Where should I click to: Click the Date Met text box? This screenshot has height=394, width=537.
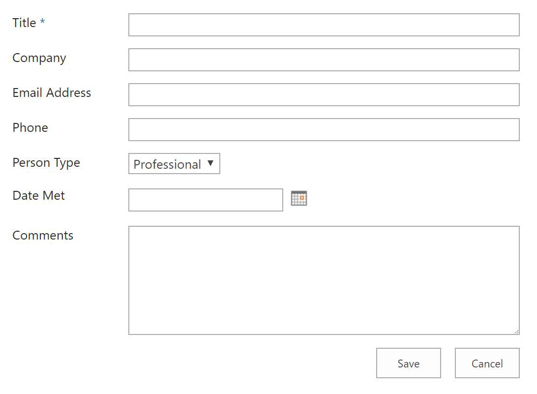(205, 200)
